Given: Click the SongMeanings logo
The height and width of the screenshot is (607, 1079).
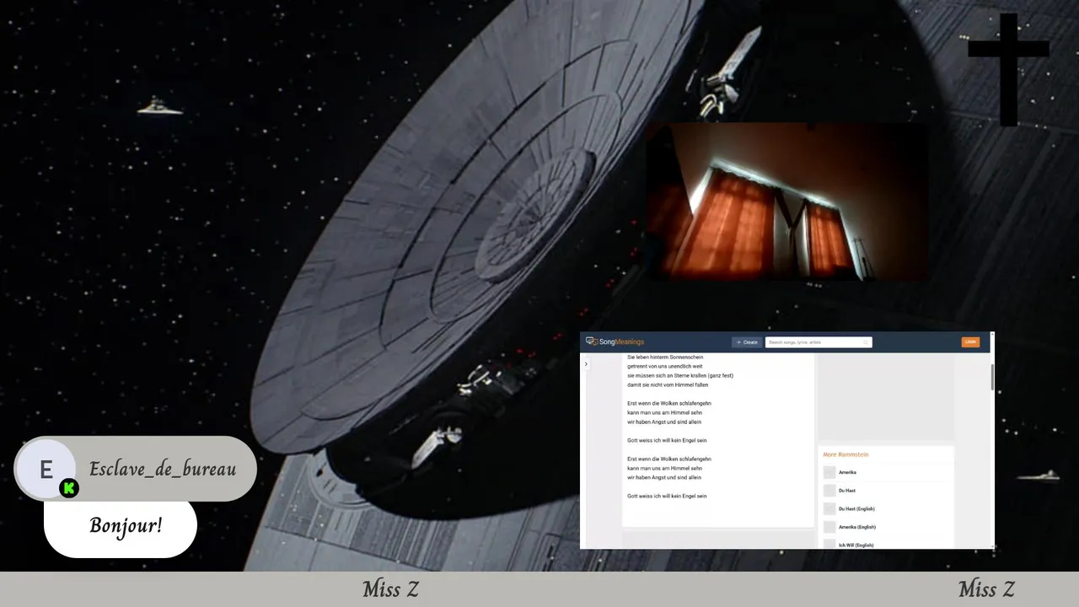Looking at the screenshot, I should (x=615, y=342).
